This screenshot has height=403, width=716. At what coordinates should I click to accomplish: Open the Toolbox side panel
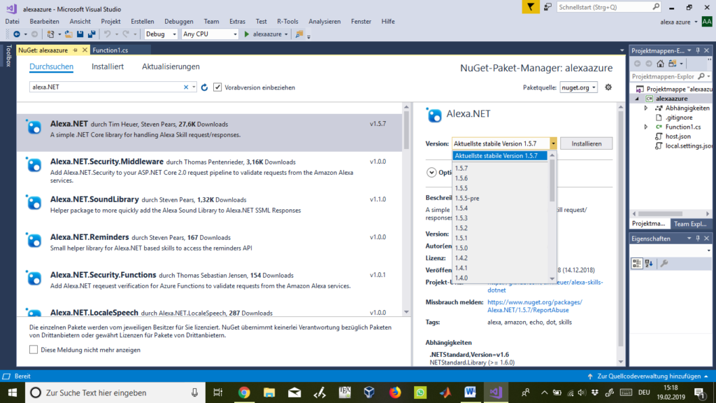pyautogui.click(x=8, y=56)
